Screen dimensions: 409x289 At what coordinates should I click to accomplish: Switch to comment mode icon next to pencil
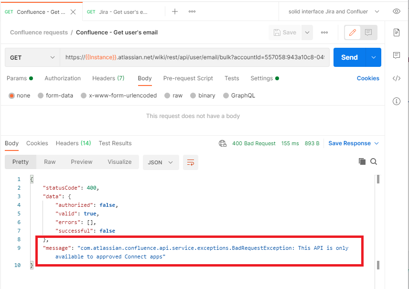tap(368, 32)
